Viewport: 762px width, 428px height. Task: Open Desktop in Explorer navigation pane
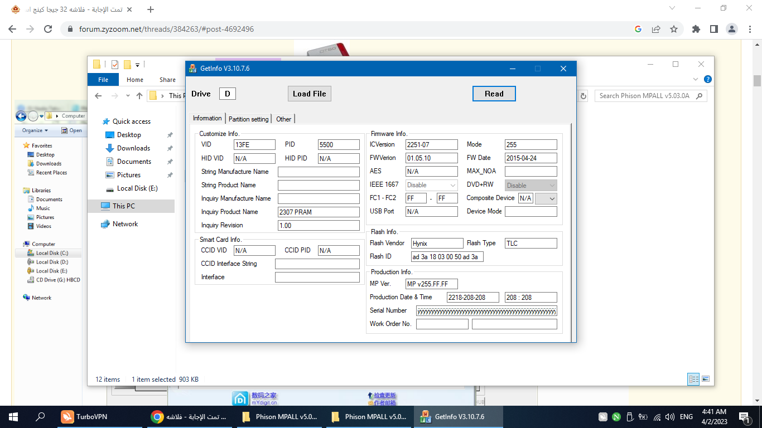point(129,135)
